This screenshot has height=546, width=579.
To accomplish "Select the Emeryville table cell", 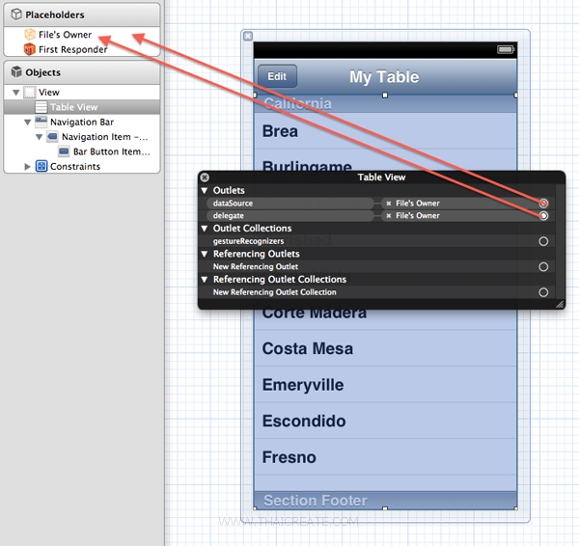I will pos(385,385).
